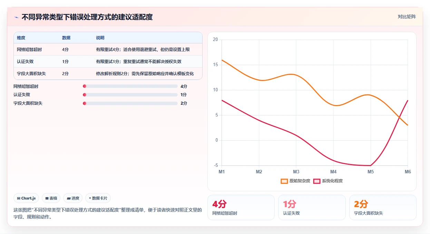The width and height of the screenshot is (430, 234).
Task: Click the 字段大面积缺失 progress bar
Action: click(x=130, y=103)
